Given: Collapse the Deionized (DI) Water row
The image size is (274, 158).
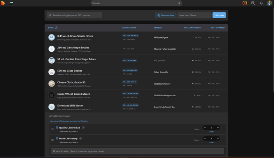Looking at the screenshot, I should click(136, 107).
